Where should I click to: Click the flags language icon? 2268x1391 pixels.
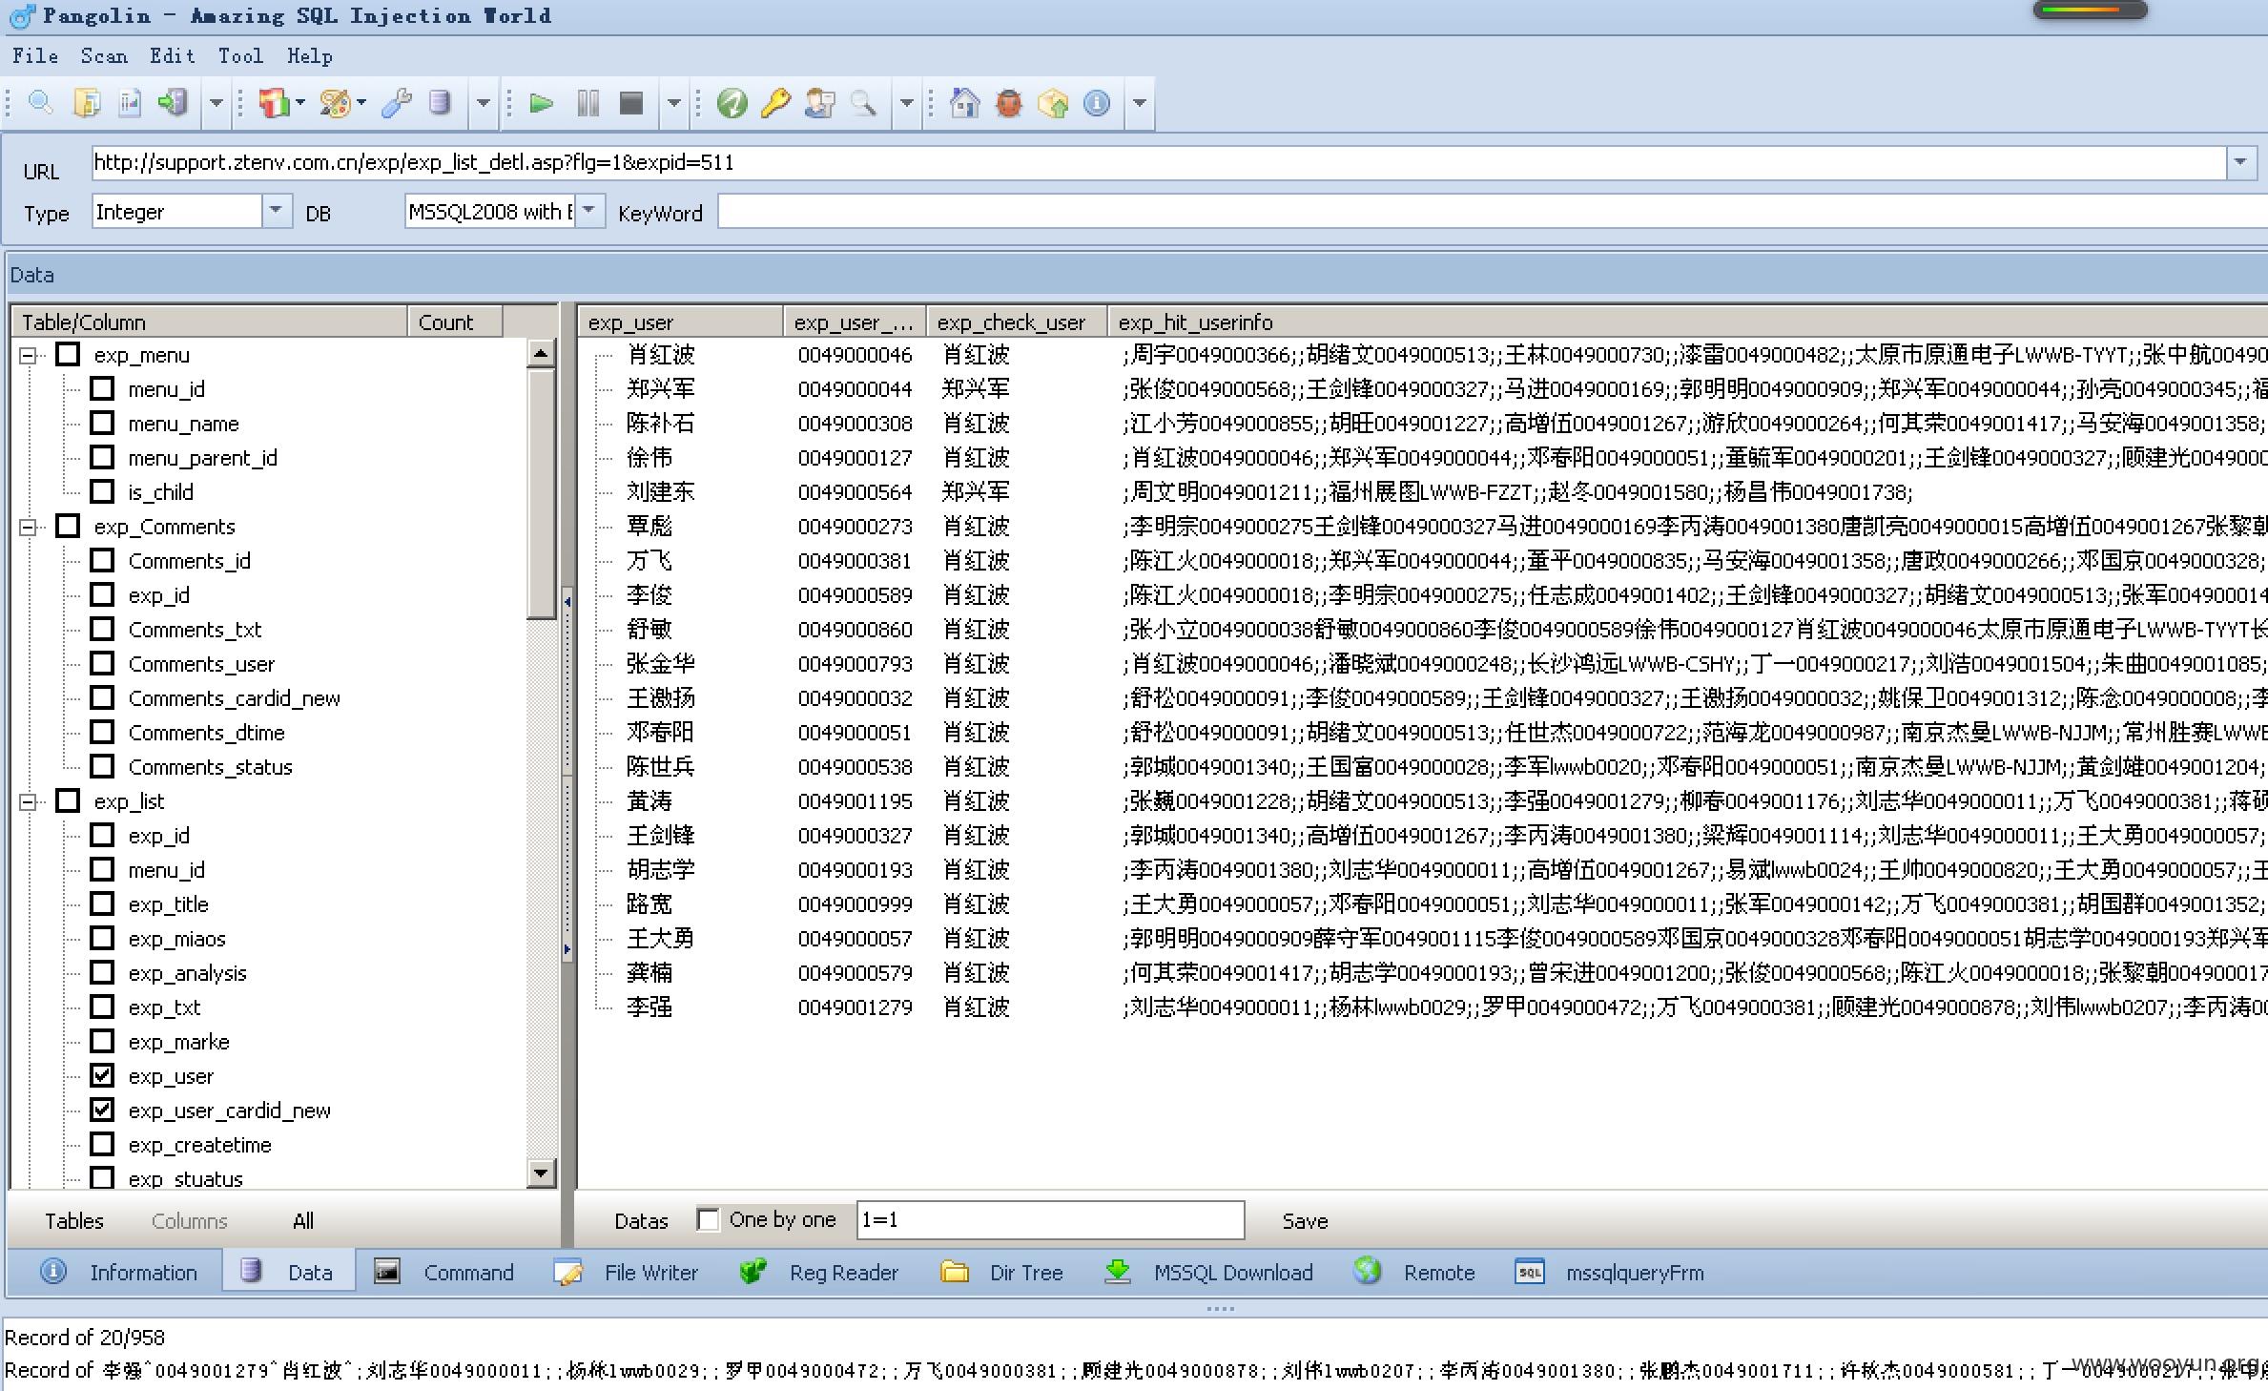coord(274,102)
